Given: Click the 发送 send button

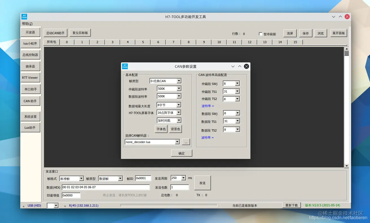Looking at the screenshot, I should [202, 183].
